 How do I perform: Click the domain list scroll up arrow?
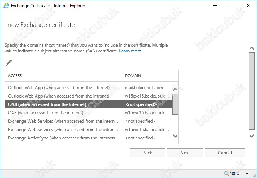[175, 89]
